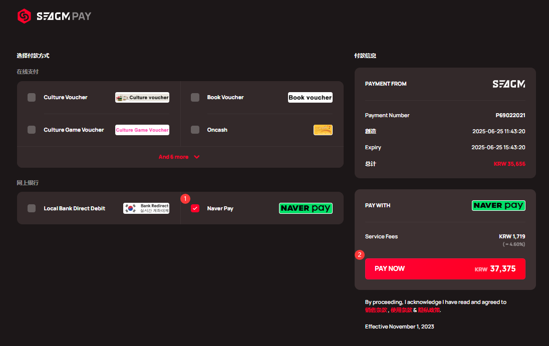Click the SEAGM Pay logo
The image size is (549, 346).
pos(54,16)
